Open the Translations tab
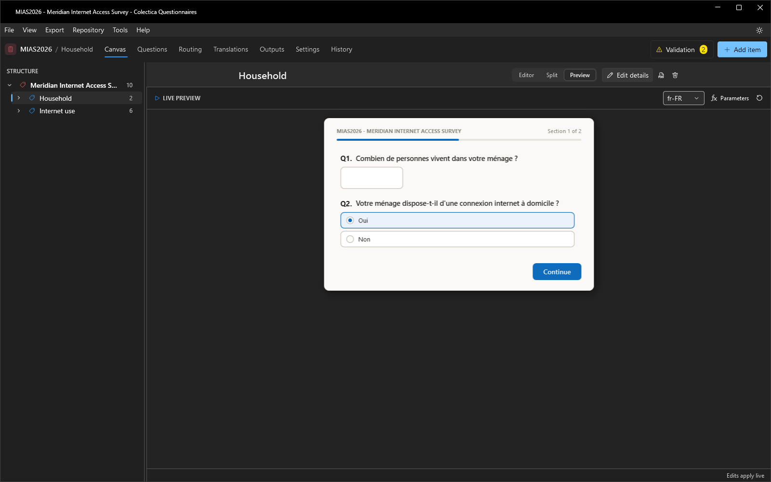Screen dimensions: 771x482 tap(231, 49)
